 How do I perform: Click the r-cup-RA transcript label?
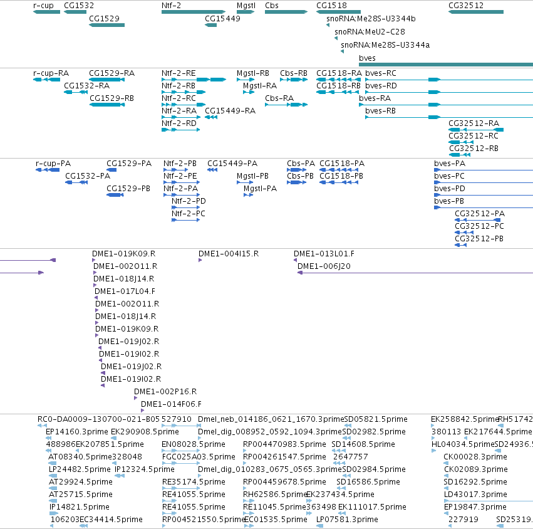(x=51, y=73)
